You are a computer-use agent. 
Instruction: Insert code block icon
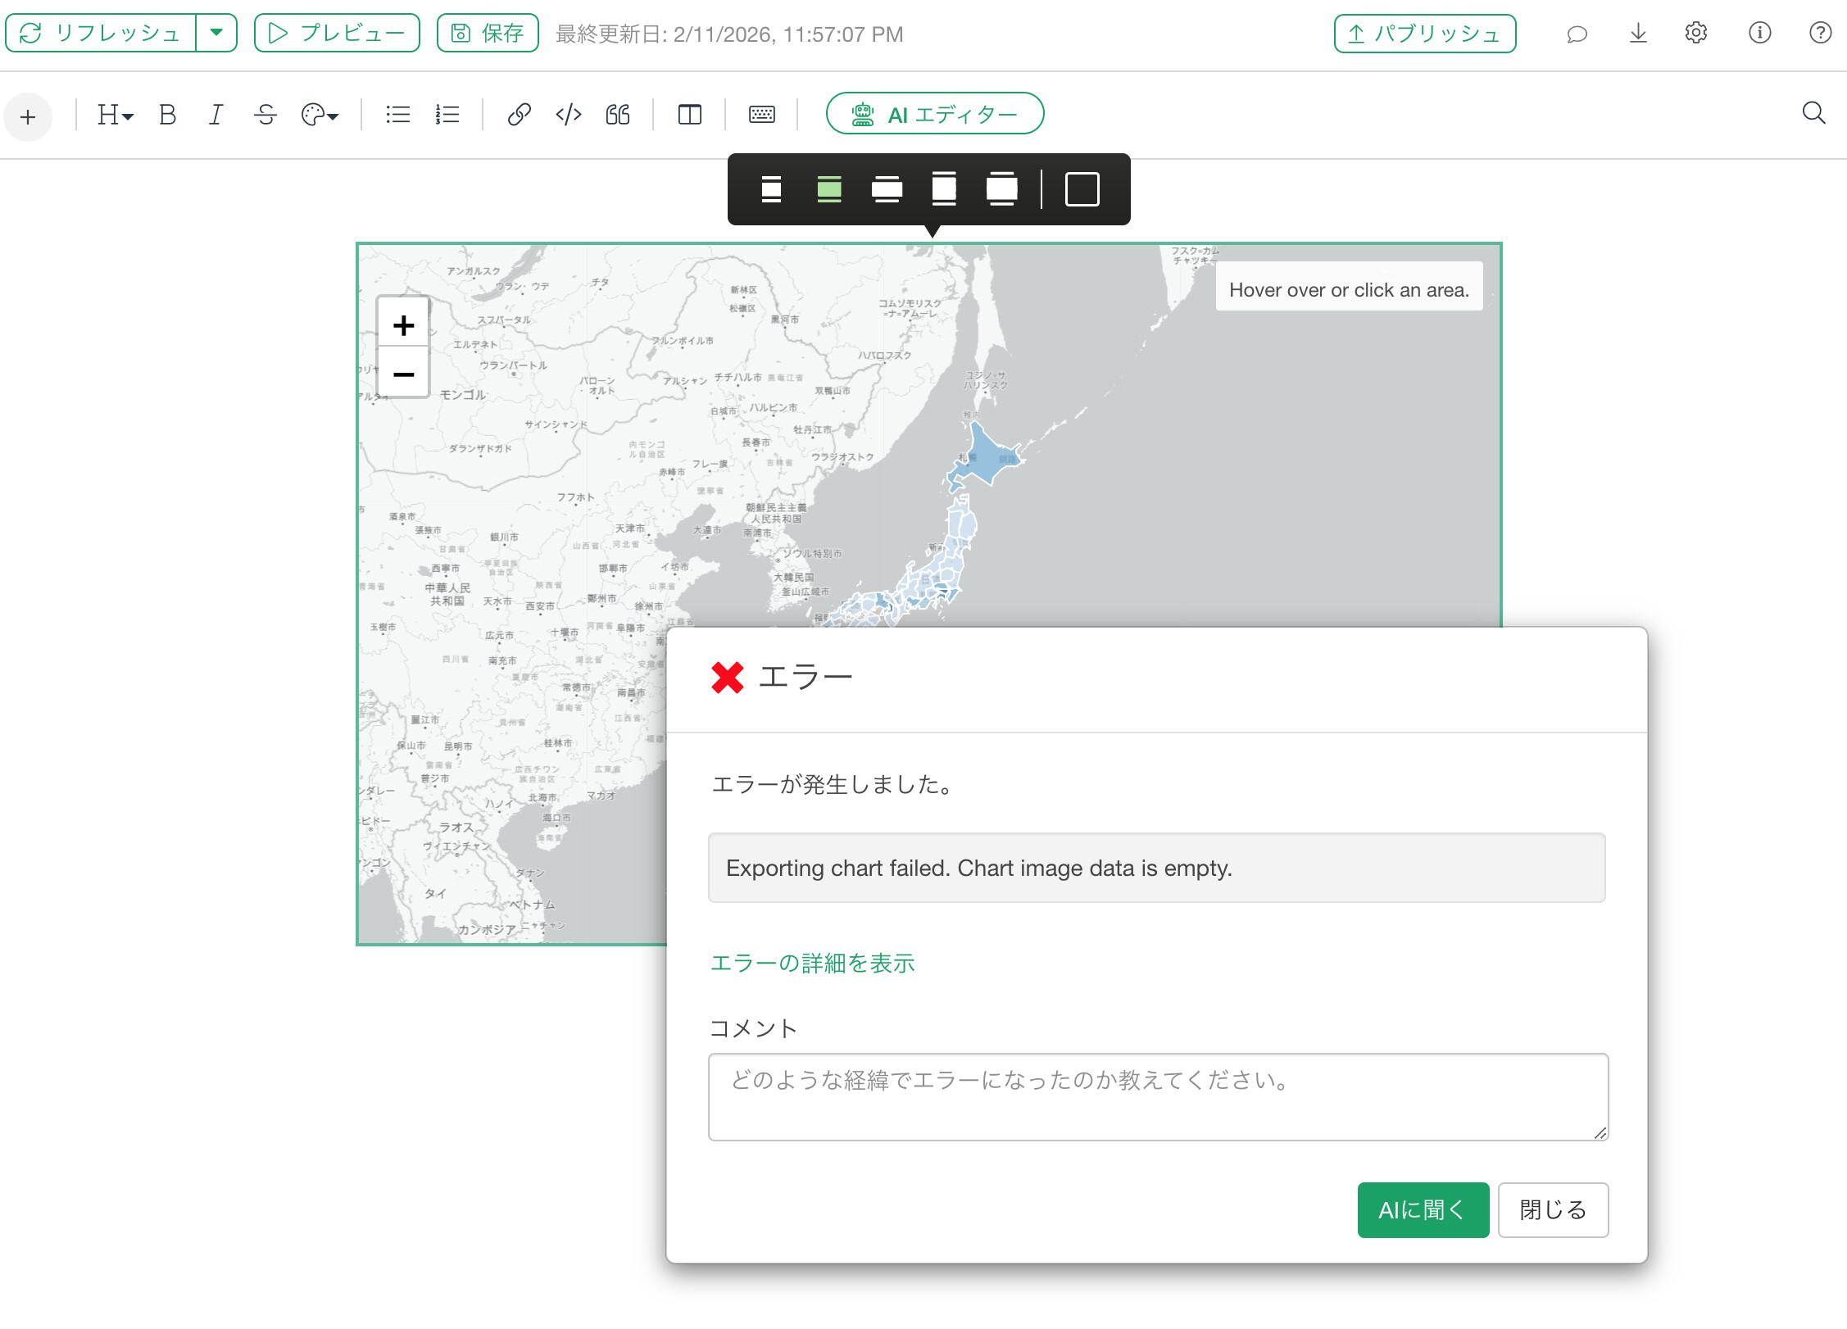tap(568, 115)
